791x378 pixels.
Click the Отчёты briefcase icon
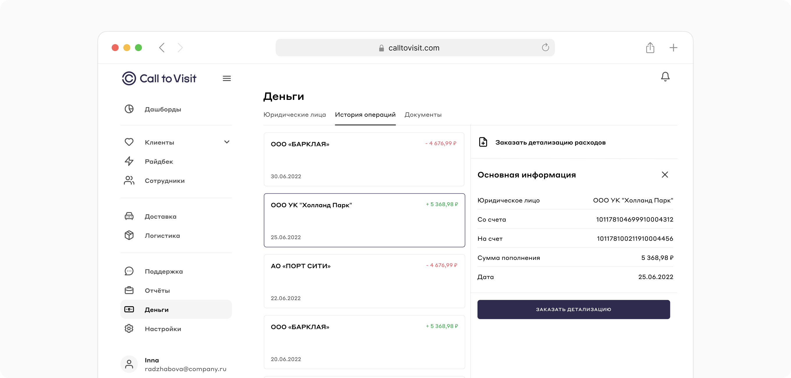tap(129, 290)
